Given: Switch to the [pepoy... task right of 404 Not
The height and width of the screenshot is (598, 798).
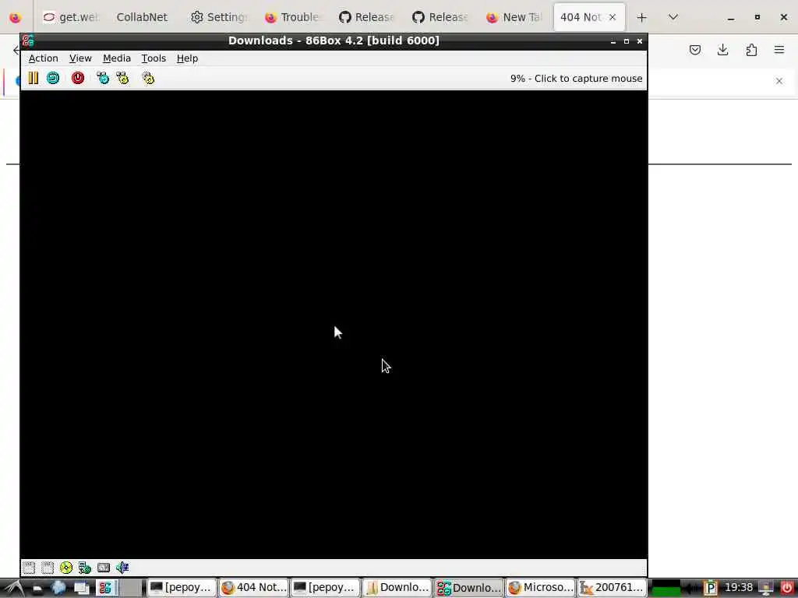Looking at the screenshot, I should 325,588.
